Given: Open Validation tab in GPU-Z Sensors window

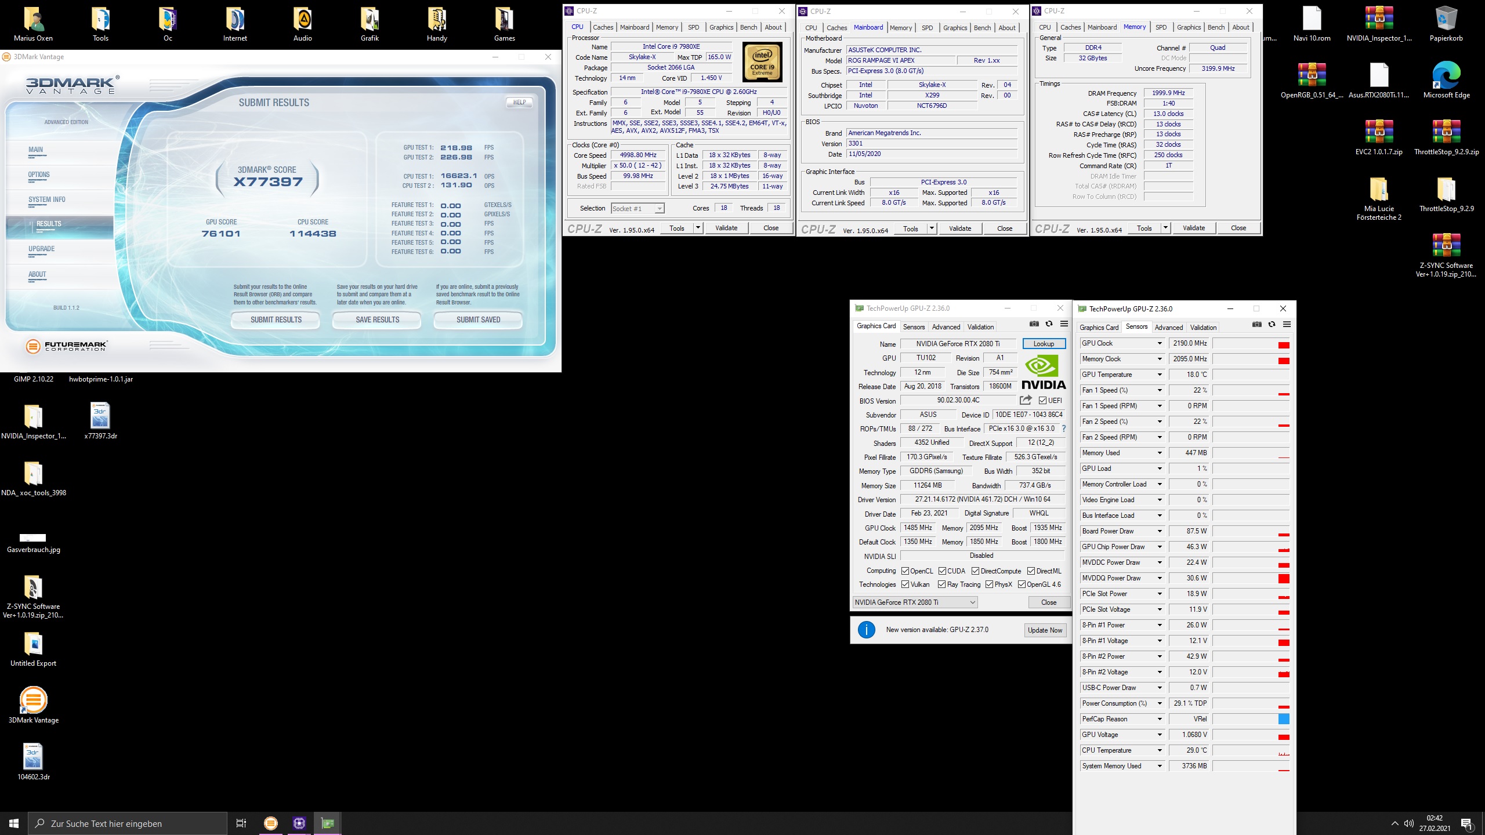Looking at the screenshot, I should pyautogui.click(x=1203, y=328).
